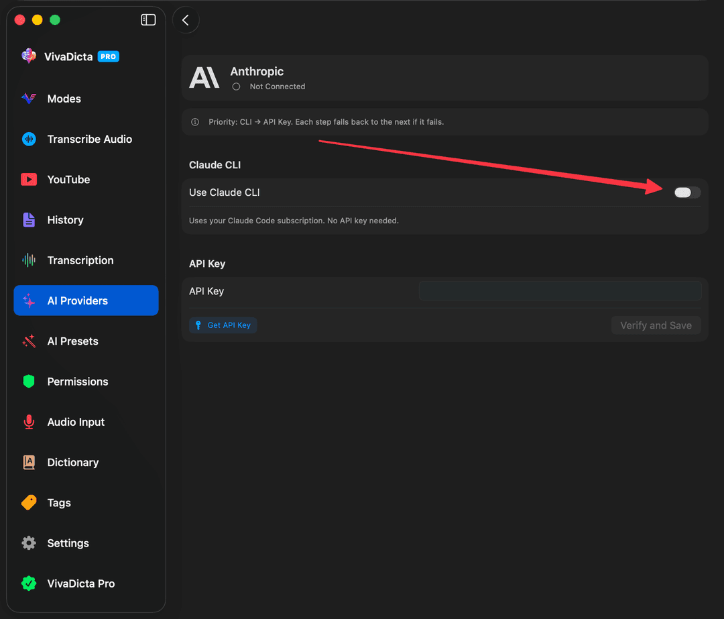
Task: Toggle the sidebar panel icon
Action: [x=148, y=20]
